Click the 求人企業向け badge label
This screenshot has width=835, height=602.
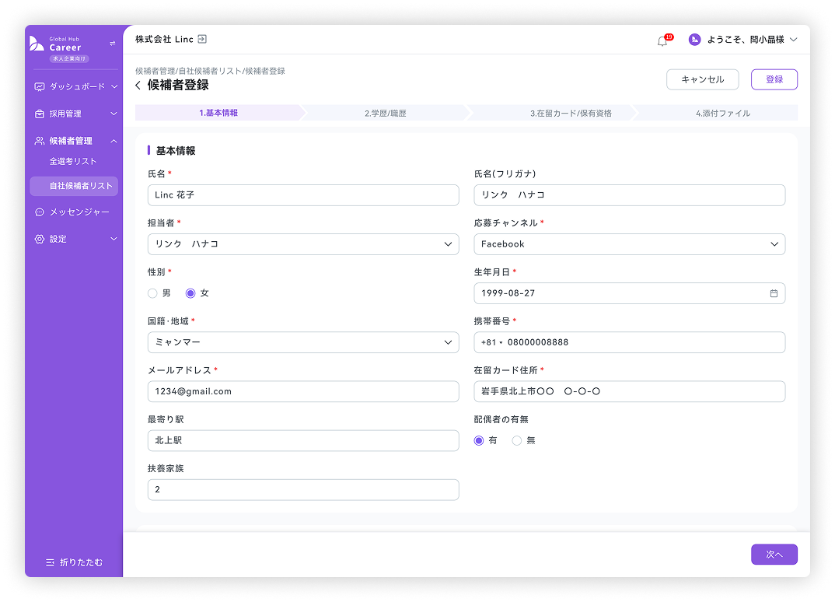69,58
